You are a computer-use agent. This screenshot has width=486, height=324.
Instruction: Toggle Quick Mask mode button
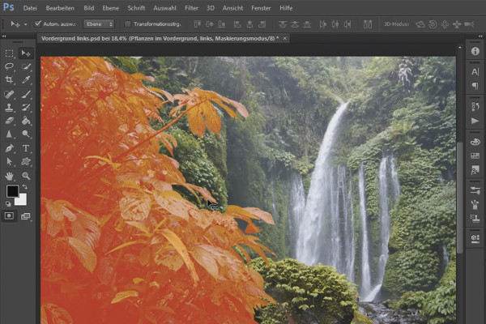[9, 215]
